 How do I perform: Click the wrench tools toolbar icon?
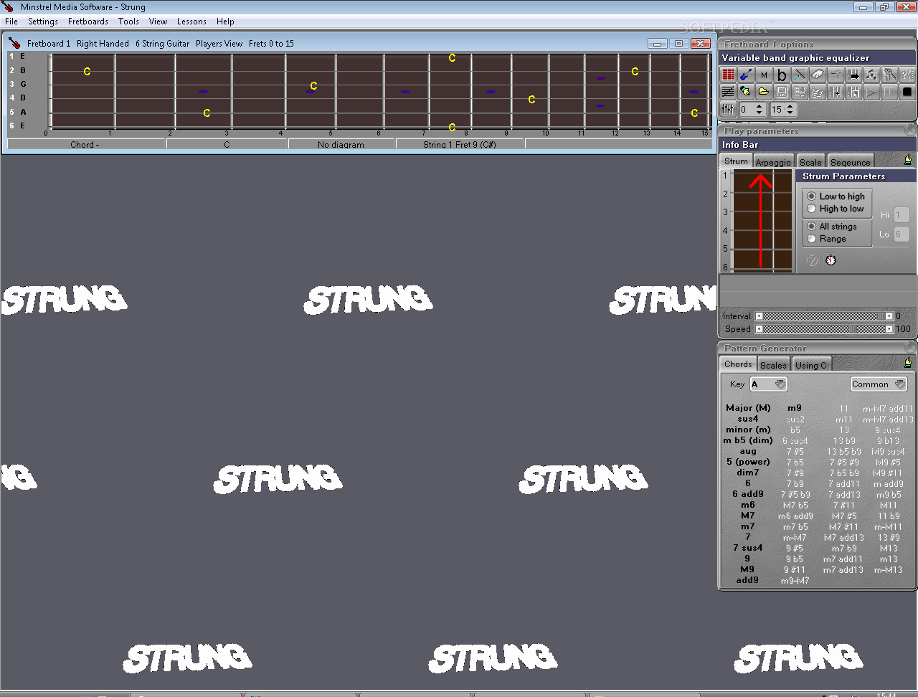[x=889, y=75]
